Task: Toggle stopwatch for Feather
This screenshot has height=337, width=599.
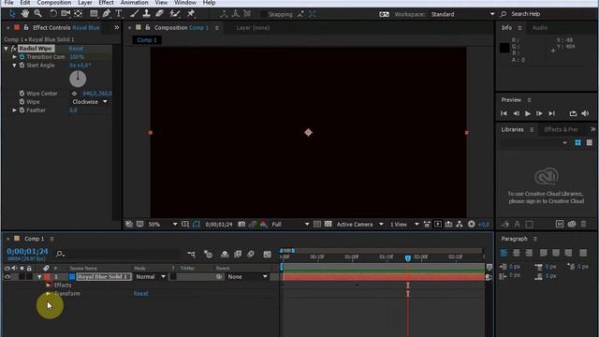Action: (x=22, y=110)
